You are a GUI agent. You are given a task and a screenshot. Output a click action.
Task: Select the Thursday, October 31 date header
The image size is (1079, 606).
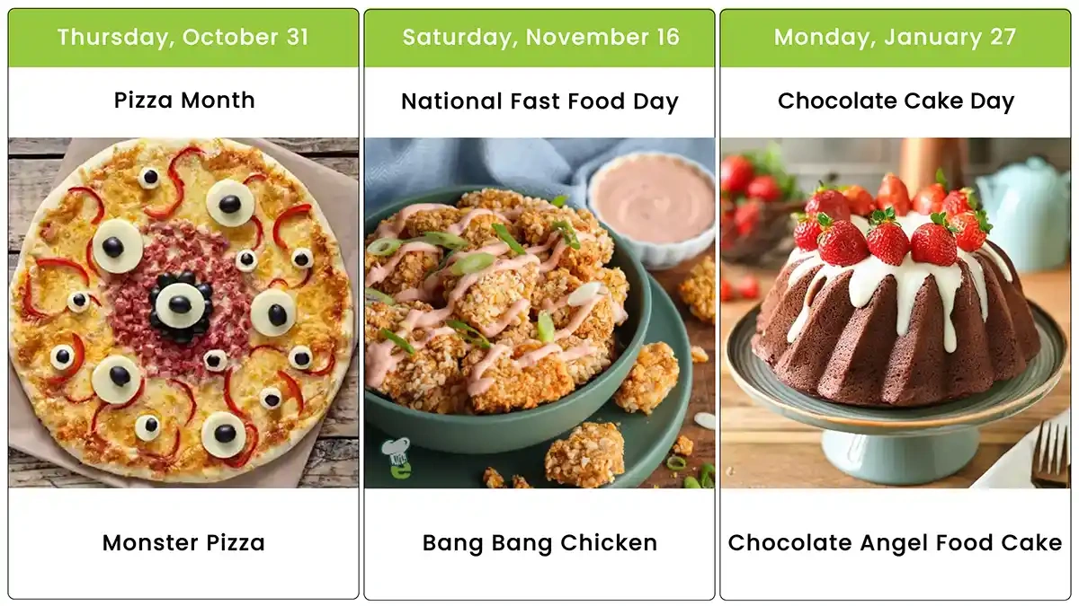point(183,38)
